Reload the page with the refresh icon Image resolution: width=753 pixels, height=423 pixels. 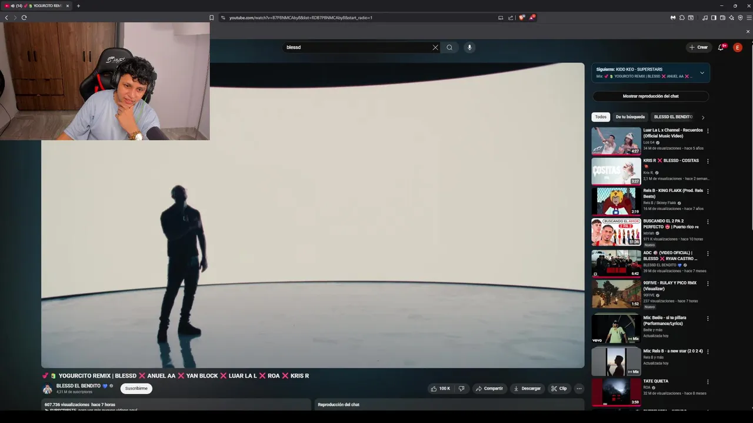(24, 18)
